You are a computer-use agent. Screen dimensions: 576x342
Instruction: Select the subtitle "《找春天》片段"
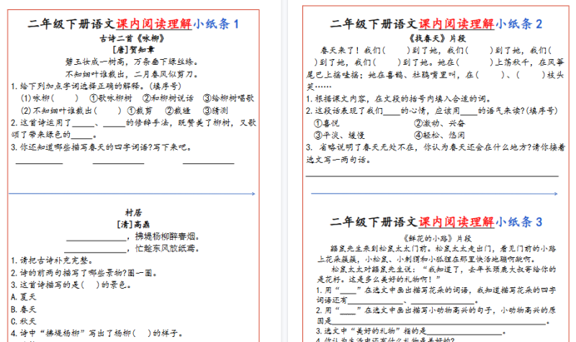(x=437, y=38)
